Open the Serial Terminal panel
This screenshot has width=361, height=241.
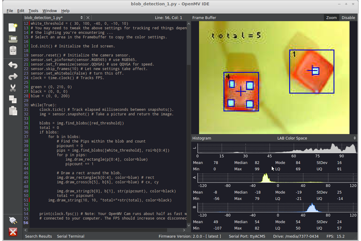(70, 236)
